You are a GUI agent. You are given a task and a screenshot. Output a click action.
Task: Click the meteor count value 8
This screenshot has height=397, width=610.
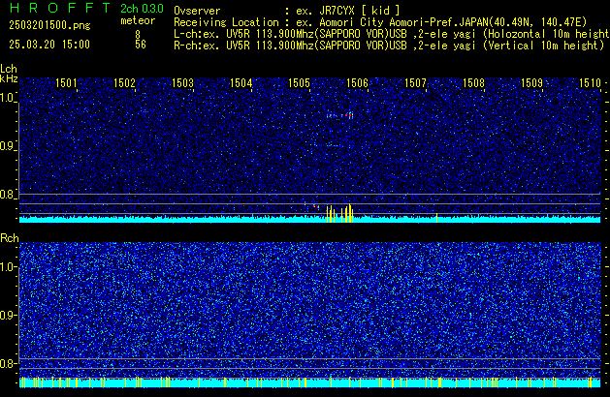[138, 34]
